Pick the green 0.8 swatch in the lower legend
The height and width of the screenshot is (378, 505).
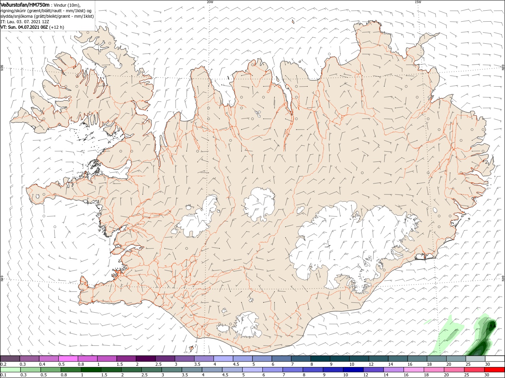[71, 370]
